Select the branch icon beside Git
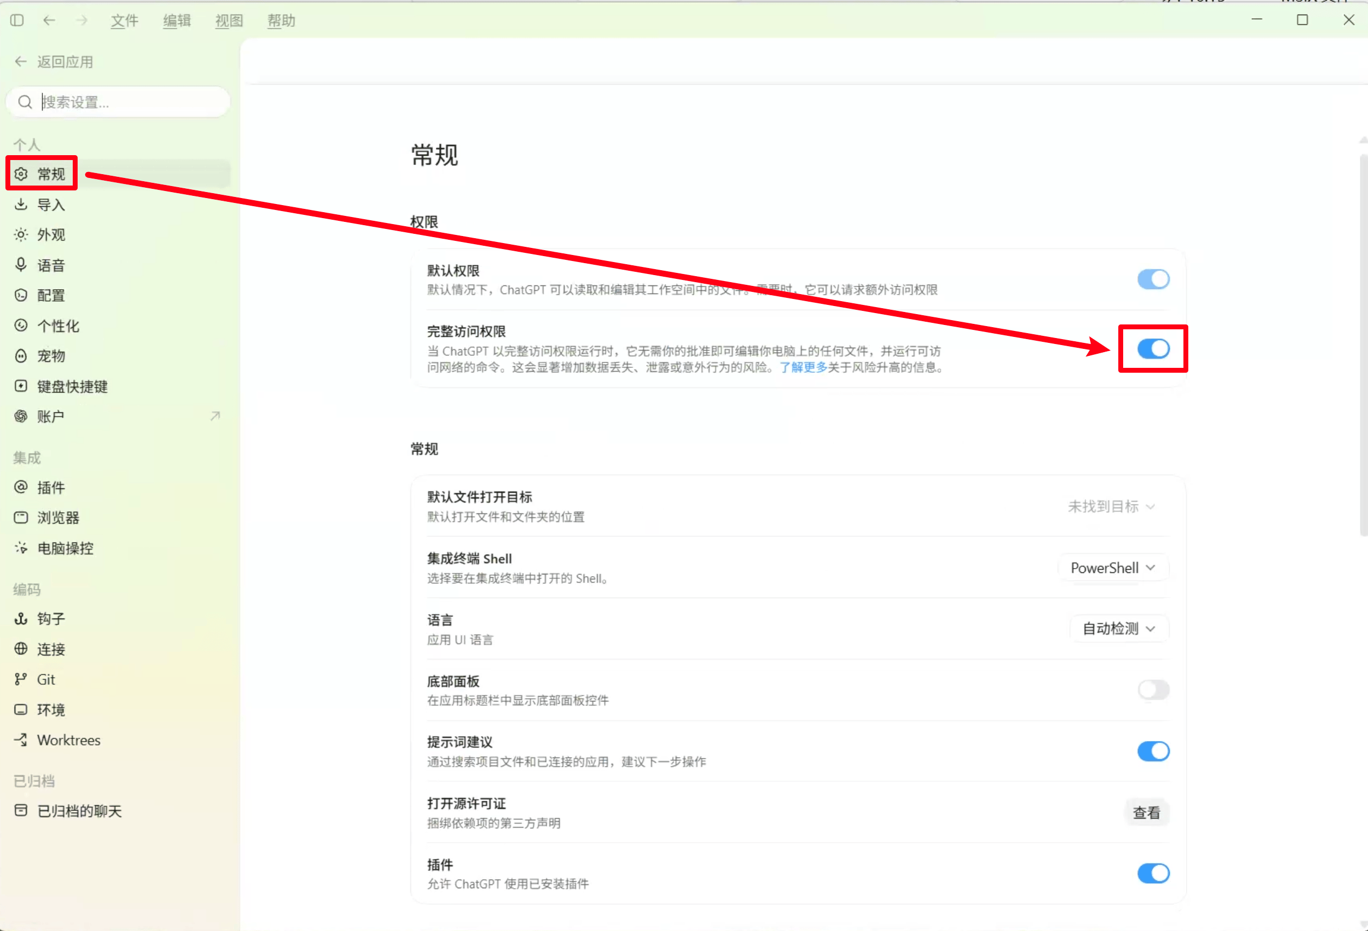Screen dimensions: 1368x931 (21, 679)
